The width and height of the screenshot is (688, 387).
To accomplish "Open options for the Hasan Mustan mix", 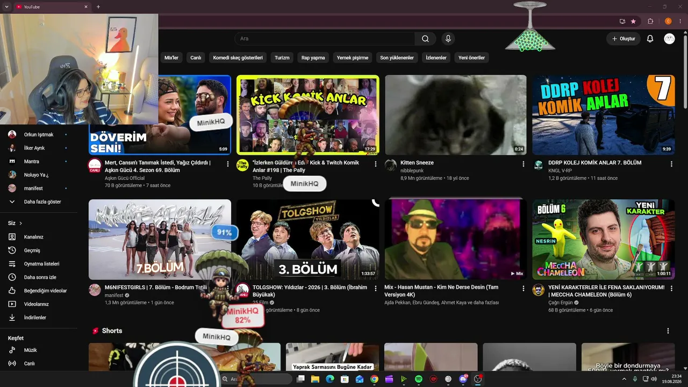I will pyautogui.click(x=524, y=289).
